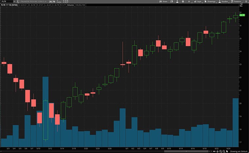Click the last price 26.78 in the top bar

coord(52,2)
